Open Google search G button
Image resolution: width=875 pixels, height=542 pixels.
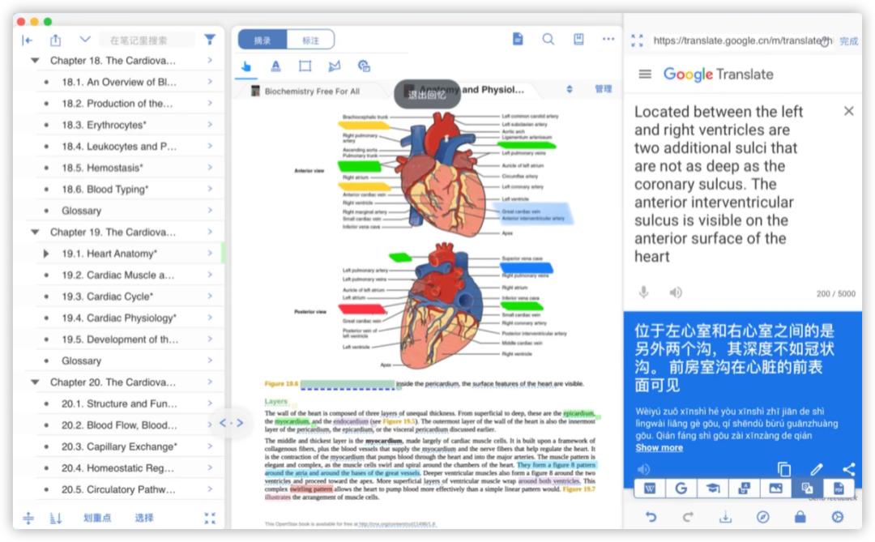(x=681, y=489)
